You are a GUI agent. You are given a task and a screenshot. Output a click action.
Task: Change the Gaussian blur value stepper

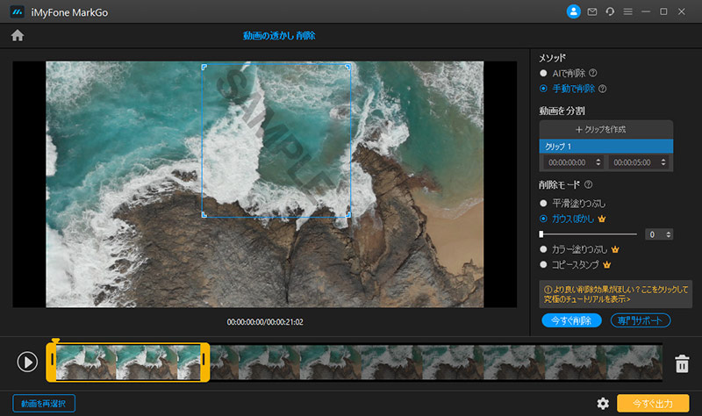(668, 234)
